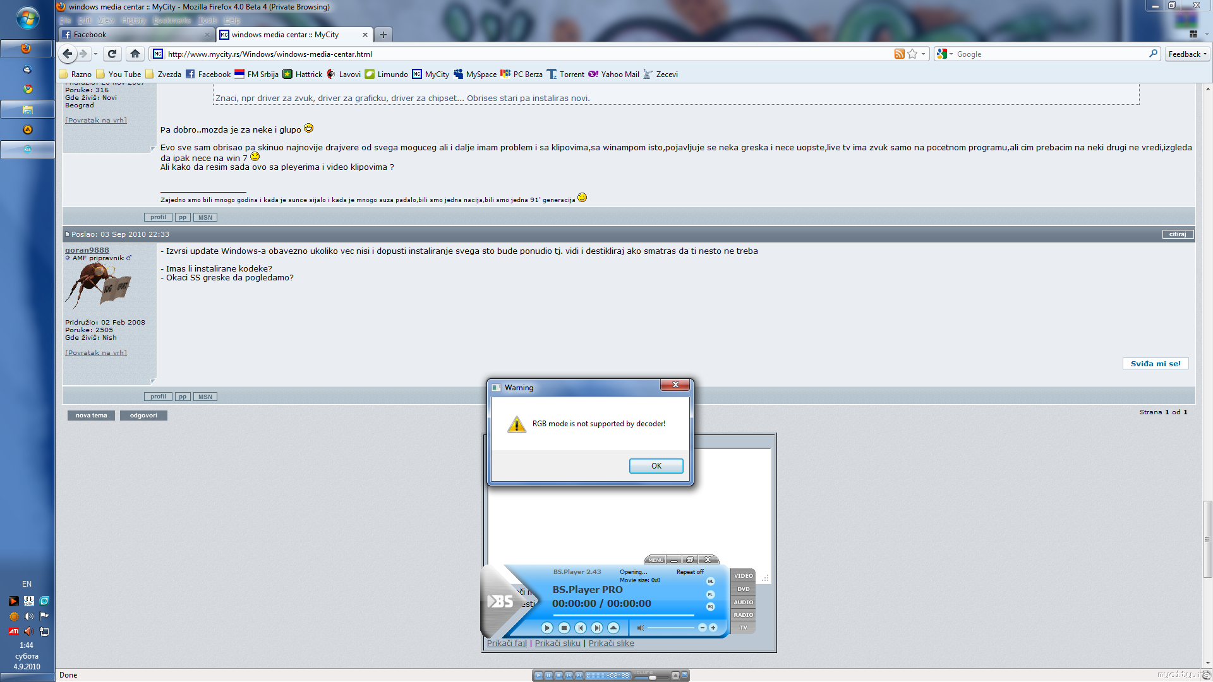Open the Facebook bookmark in the toolbar
1213x682 pixels.
coord(208,75)
